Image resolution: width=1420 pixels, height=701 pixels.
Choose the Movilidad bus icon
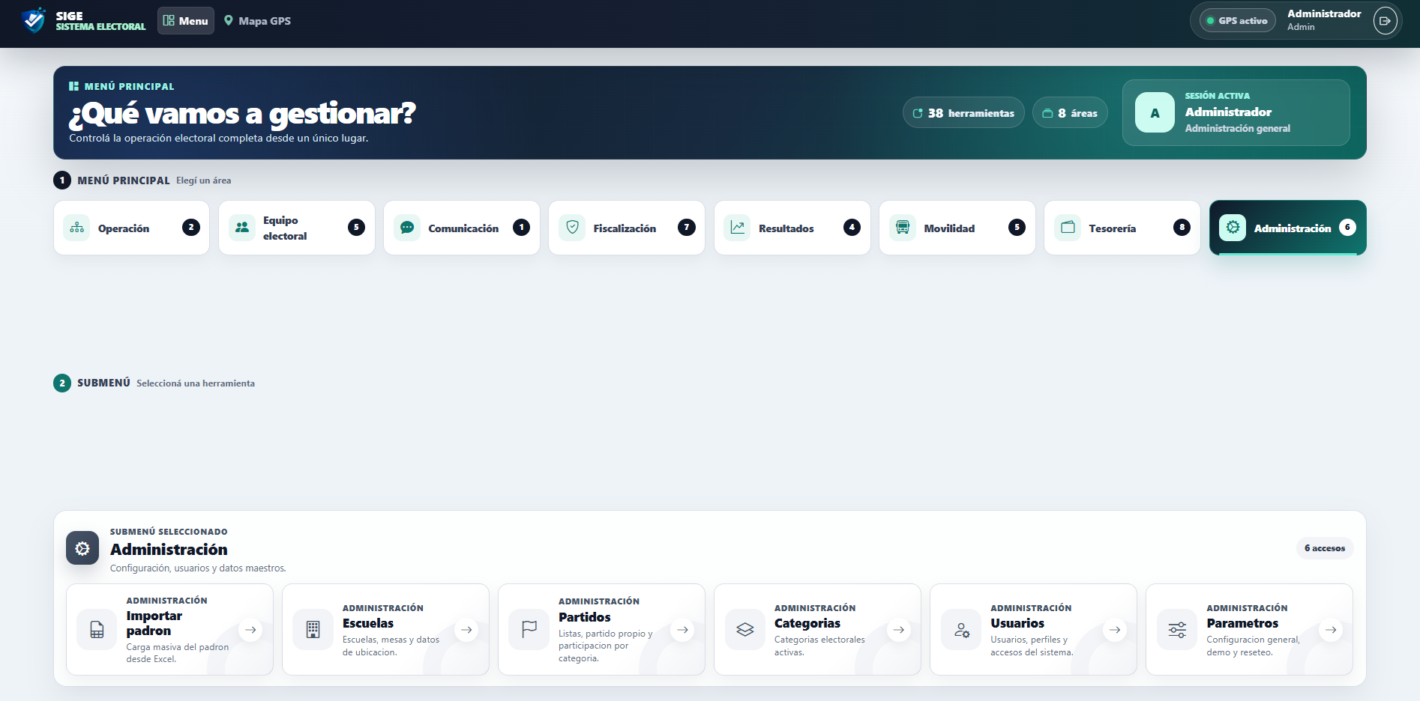[903, 228]
